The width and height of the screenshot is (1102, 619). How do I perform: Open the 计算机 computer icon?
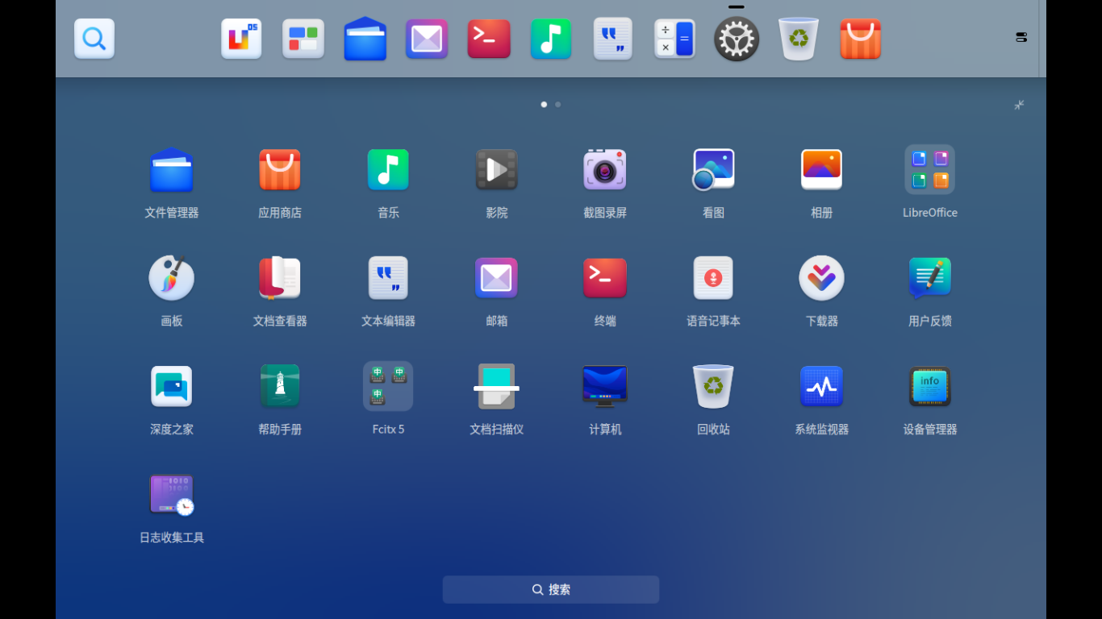click(x=605, y=387)
